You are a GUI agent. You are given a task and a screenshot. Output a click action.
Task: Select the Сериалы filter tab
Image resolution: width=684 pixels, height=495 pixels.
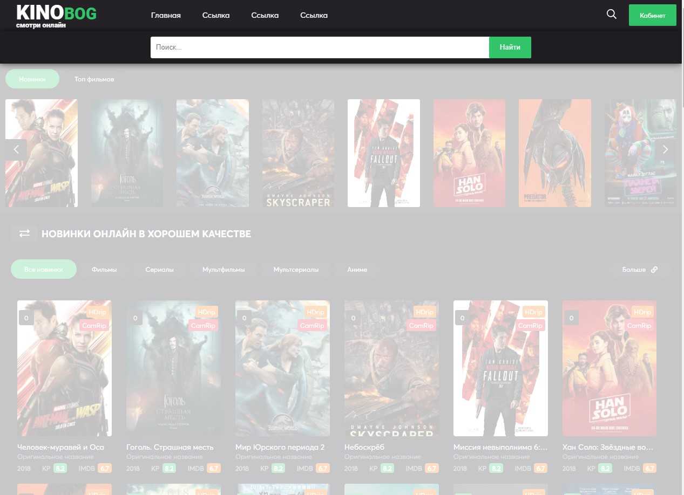pyautogui.click(x=159, y=269)
